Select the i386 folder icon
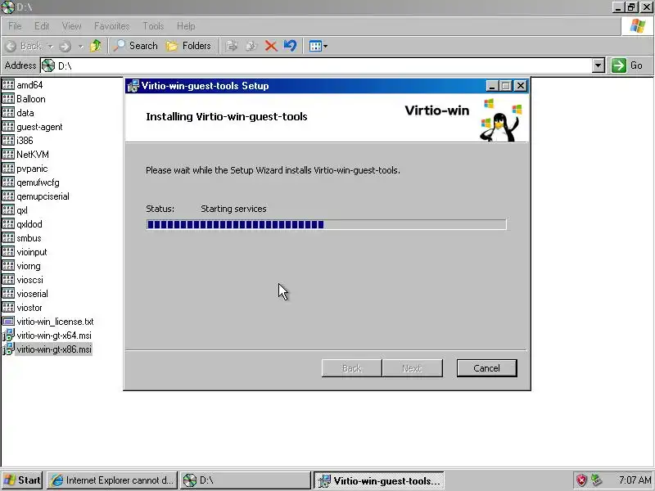Screen dimensions: 655x491 (8, 141)
